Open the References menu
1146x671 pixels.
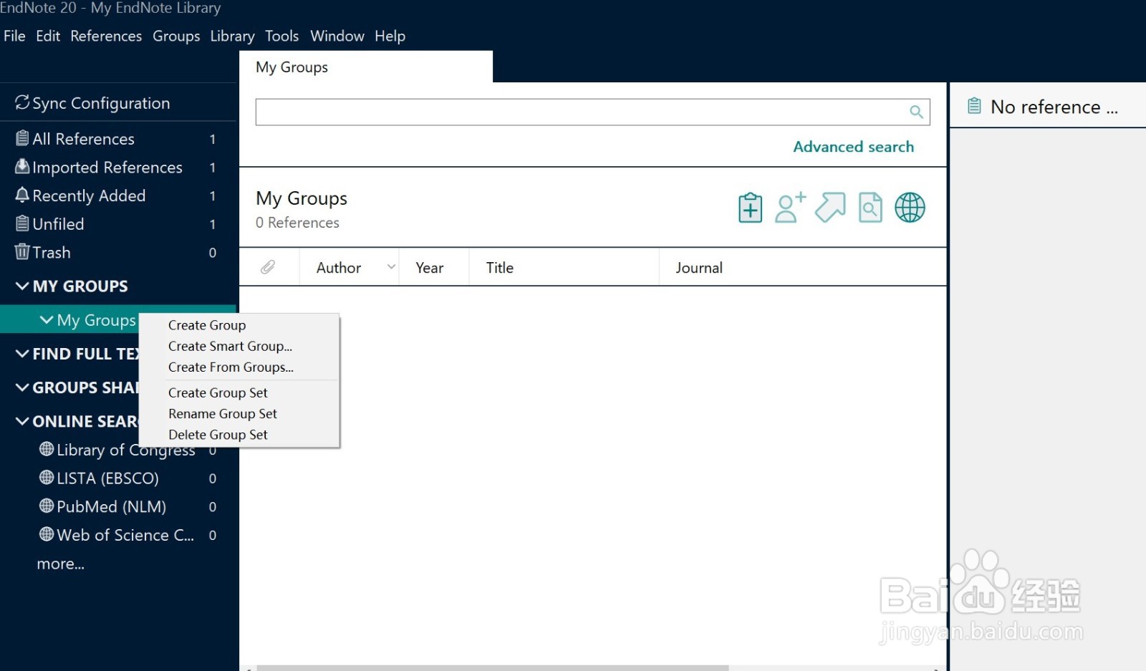[106, 36]
